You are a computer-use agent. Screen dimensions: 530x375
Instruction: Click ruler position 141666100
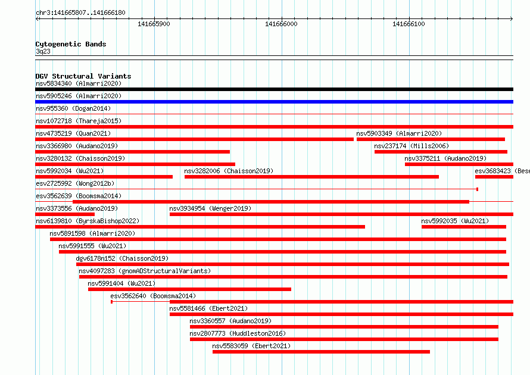pyautogui.click(x=409, y=24)
